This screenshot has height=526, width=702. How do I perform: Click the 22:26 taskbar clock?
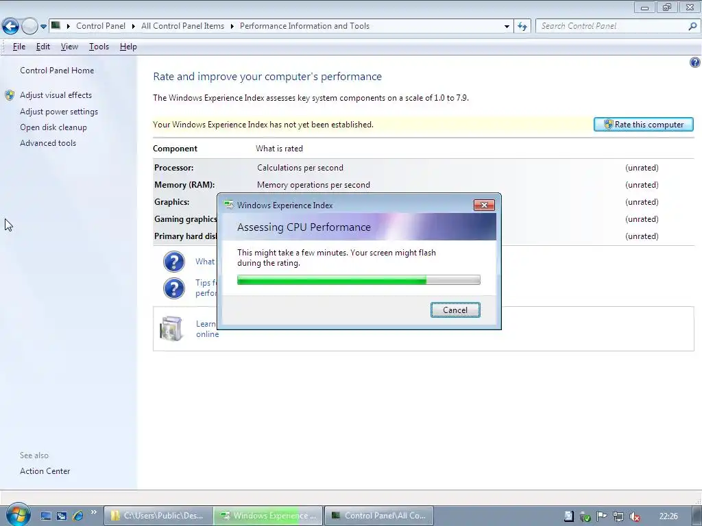pyautogui.click(x=668, y=516)
